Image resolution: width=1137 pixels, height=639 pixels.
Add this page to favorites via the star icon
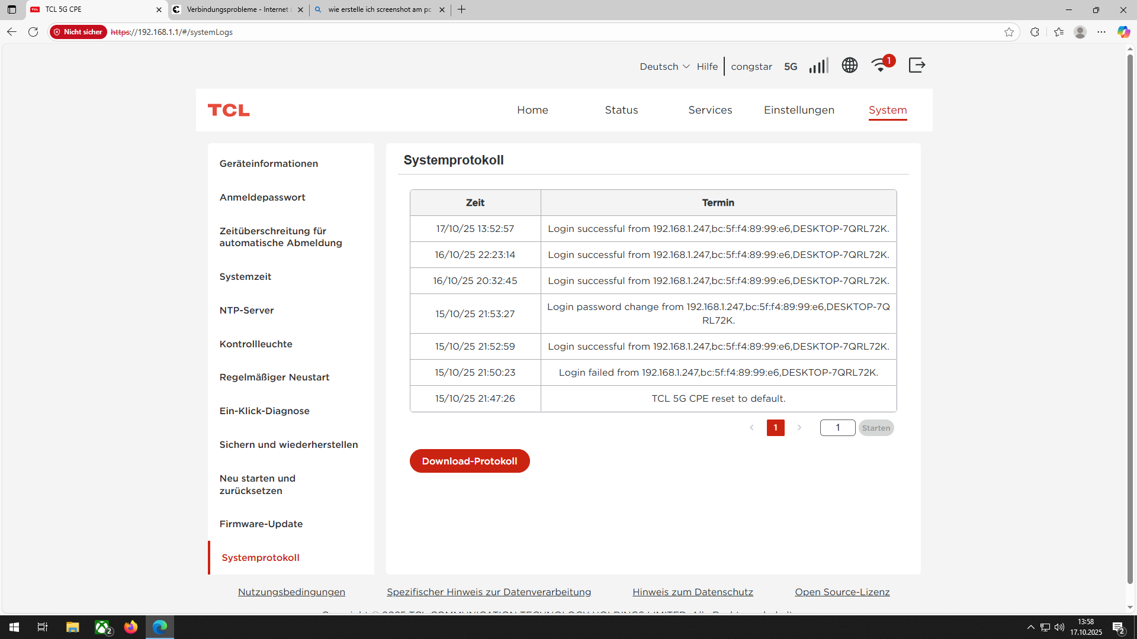click(1009, 32)
